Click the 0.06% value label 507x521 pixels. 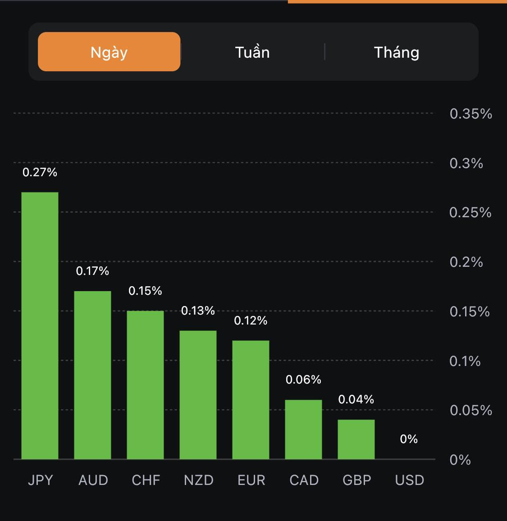coord(303,379)
